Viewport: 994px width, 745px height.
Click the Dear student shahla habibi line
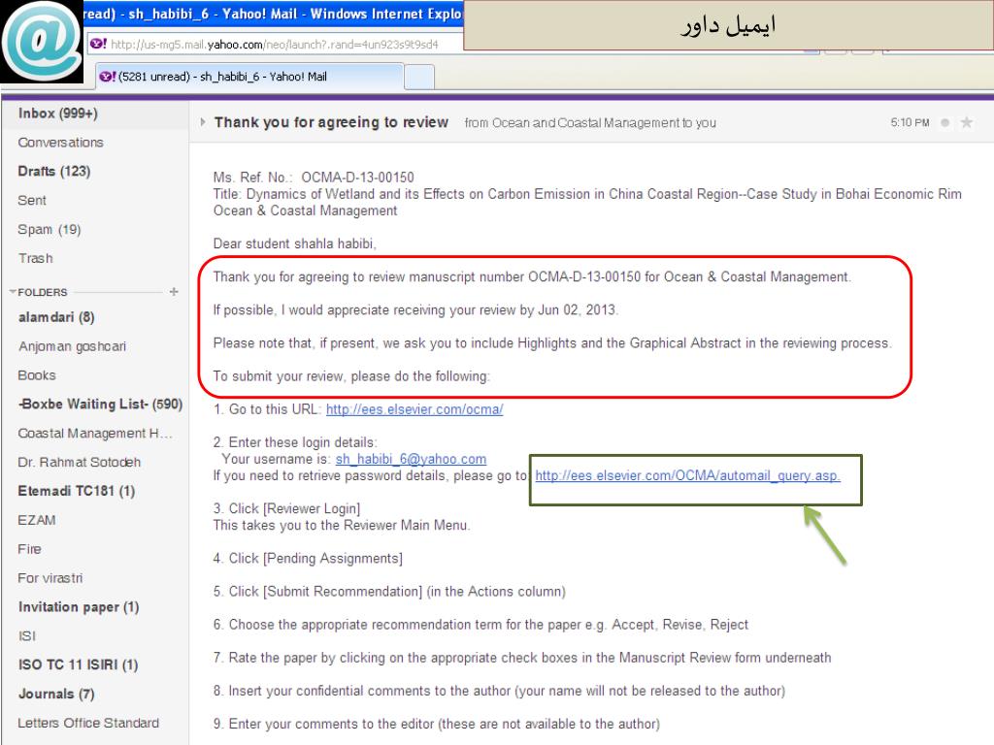pos(295,243)
